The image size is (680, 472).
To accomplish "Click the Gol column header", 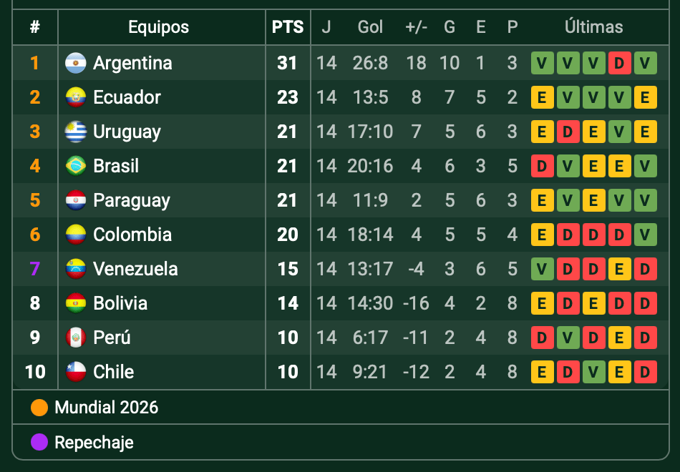I will [x=370, y=27].
